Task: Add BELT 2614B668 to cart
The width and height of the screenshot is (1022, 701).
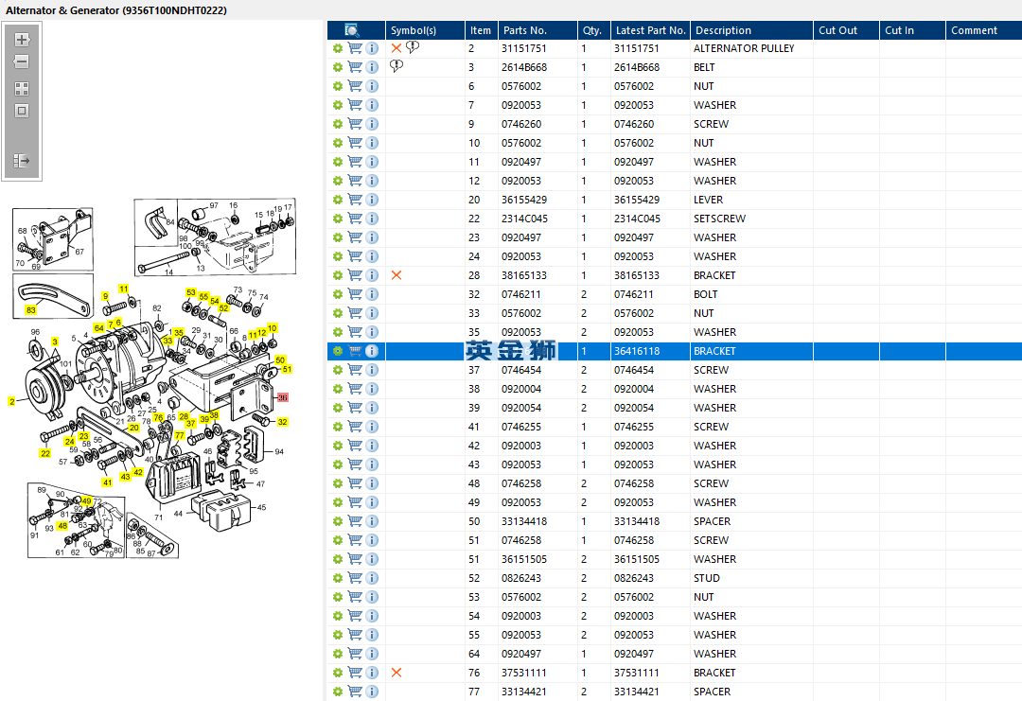Action: 355,67
